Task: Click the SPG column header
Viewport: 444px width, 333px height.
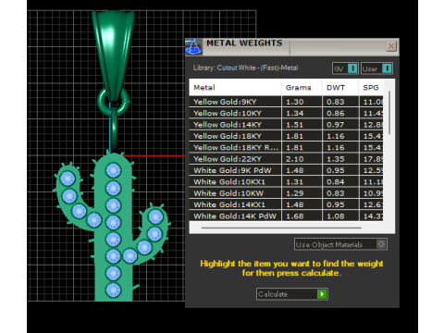Action: click(371, 88)
